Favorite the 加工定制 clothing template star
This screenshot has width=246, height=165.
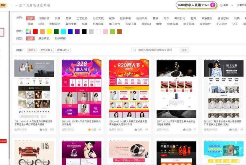[x=230, y=130]
